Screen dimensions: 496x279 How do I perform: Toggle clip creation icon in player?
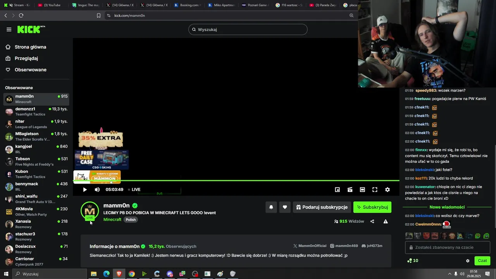point(350,189)
